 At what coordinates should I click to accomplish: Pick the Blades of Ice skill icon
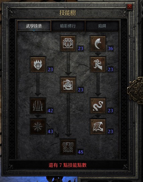pyautogui.click(x=38, y=126)
